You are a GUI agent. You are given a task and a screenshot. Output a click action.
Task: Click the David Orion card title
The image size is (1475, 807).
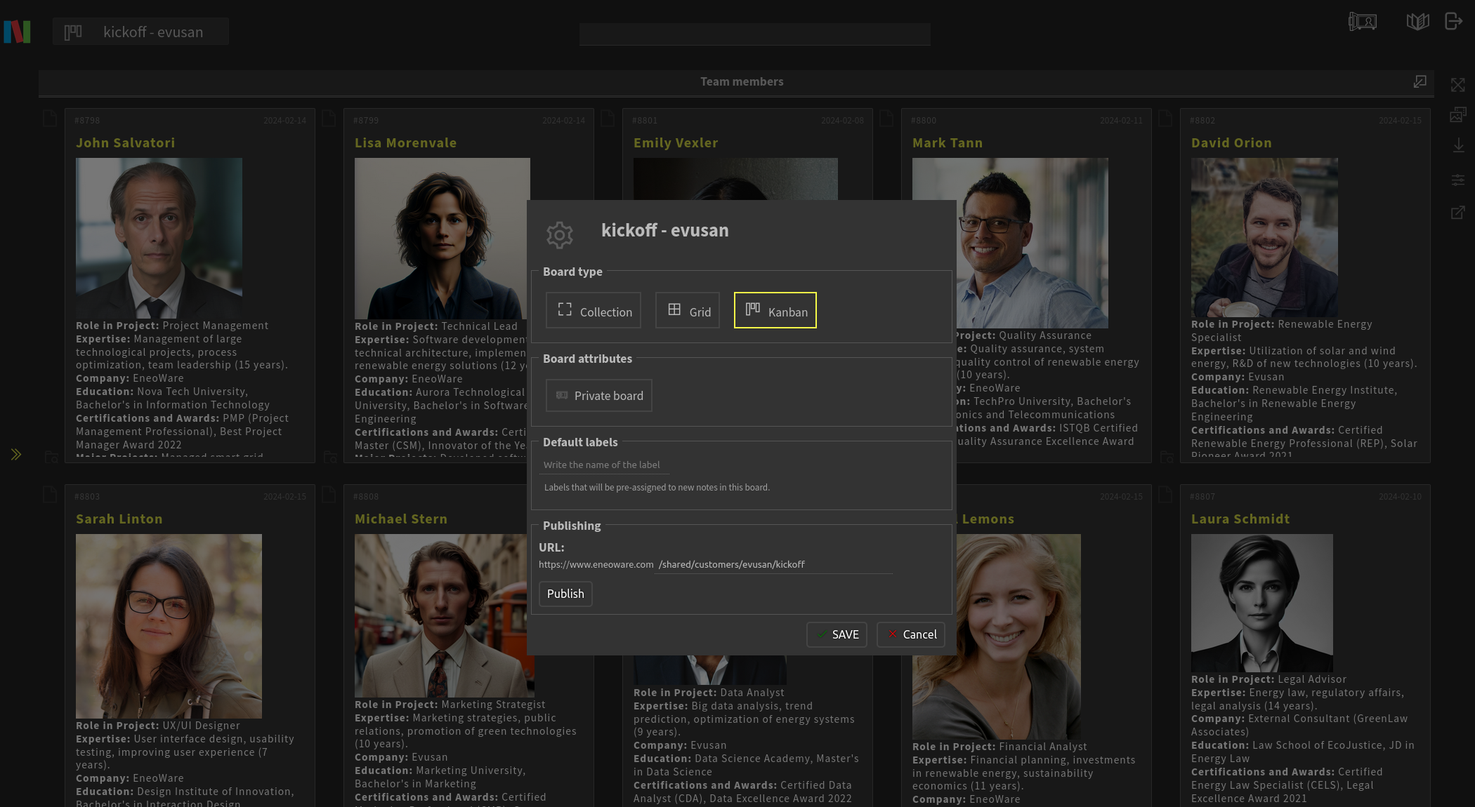1231,143
